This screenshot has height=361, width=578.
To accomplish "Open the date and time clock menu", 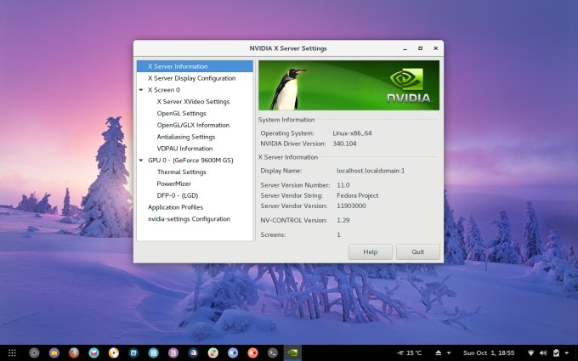I will (489, 353).
